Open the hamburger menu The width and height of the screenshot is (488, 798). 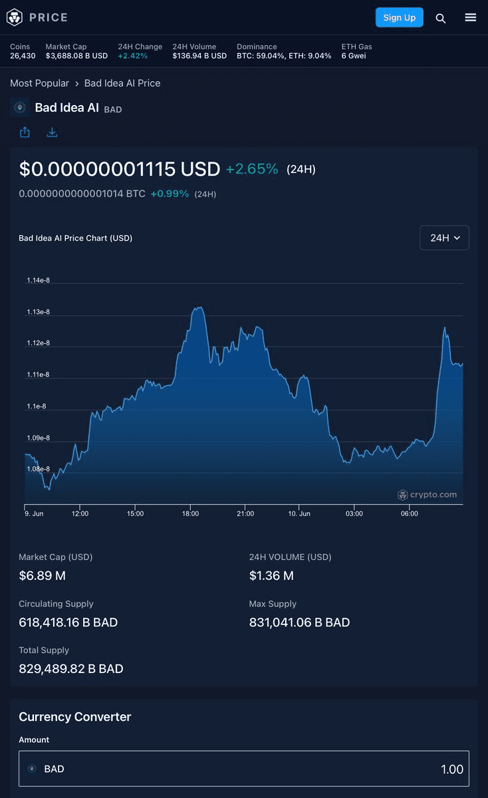coord(471,17)
